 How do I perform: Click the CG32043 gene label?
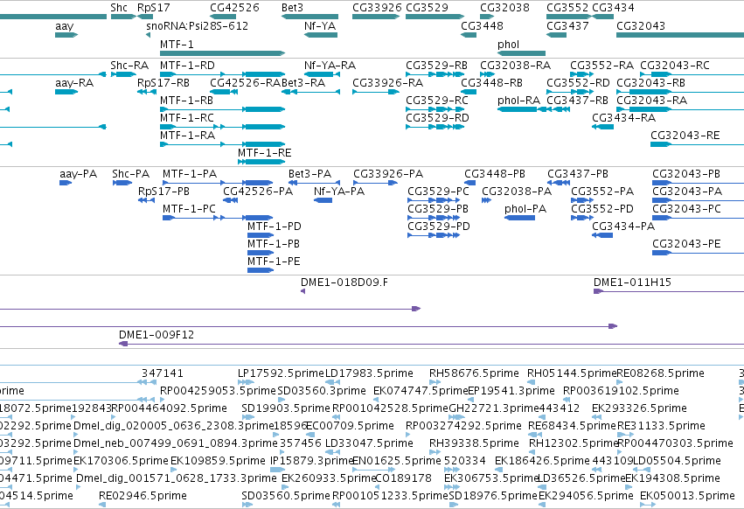tap(641, 25)
